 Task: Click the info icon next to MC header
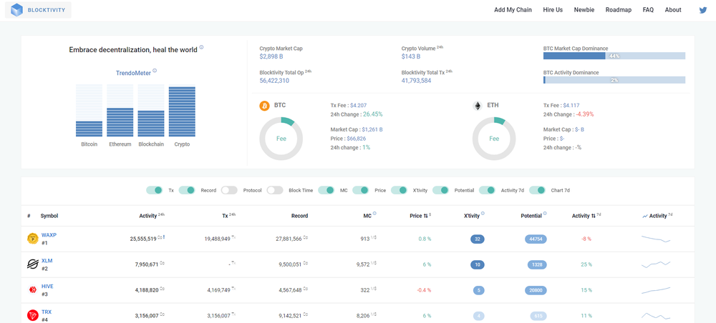[x=374, y=213]
